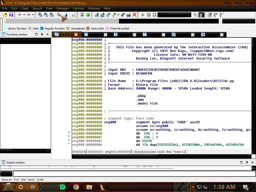
Task: Go forward with the right arrow icon
Action: 28,15
